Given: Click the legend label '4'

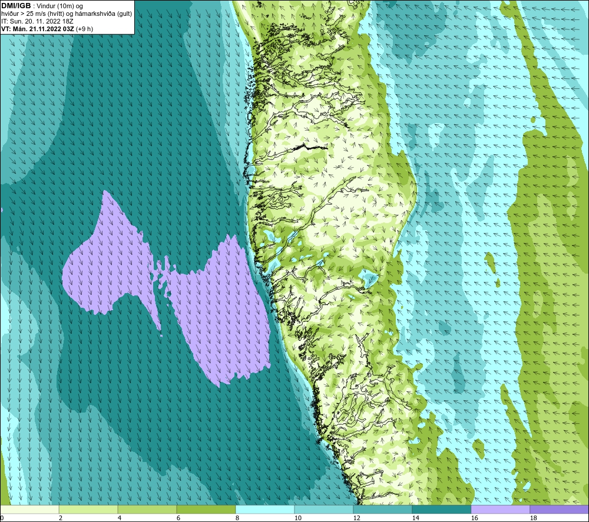Looking at the screenshot, I should point(120,518).
